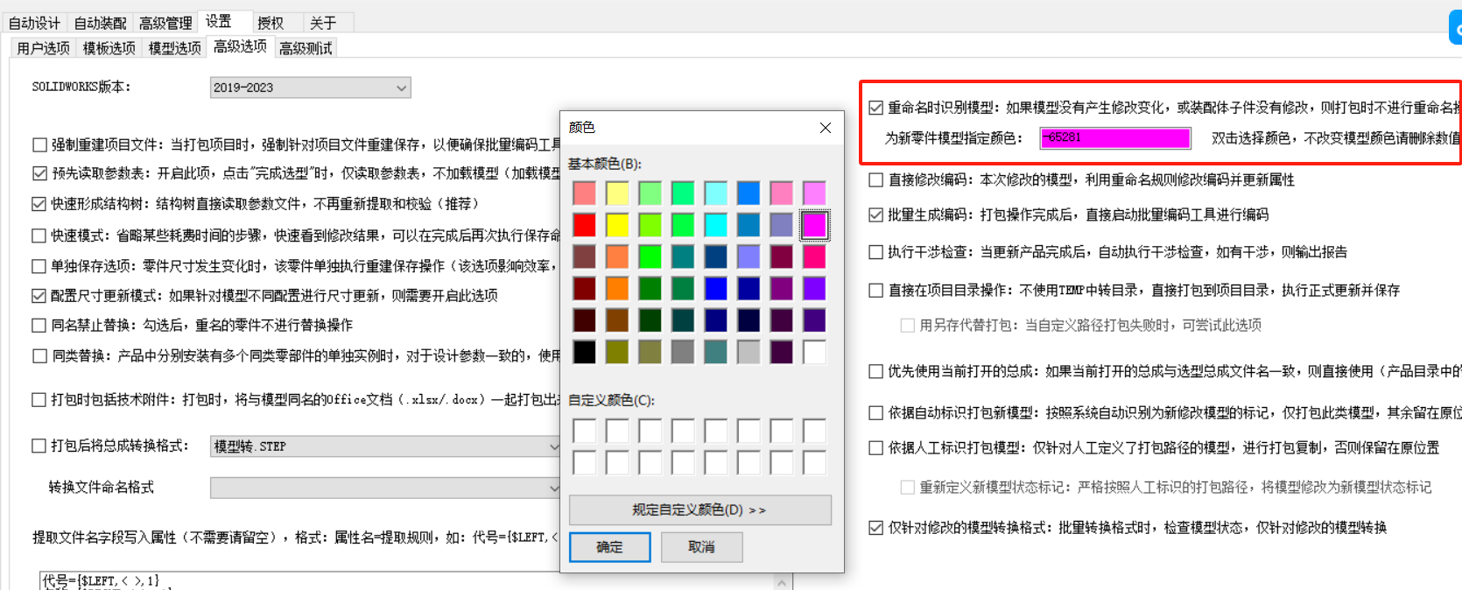Image resolution: width=1462 pixels, height=590 pixels.
Task: Open the SOLIDWORKS版本 dropdown
Action: pyautogui.click(x=400, y=88)
